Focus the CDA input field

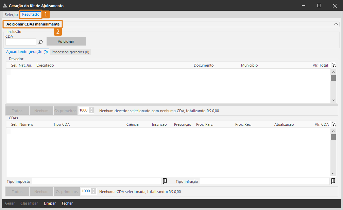click(x=21, y=42)
